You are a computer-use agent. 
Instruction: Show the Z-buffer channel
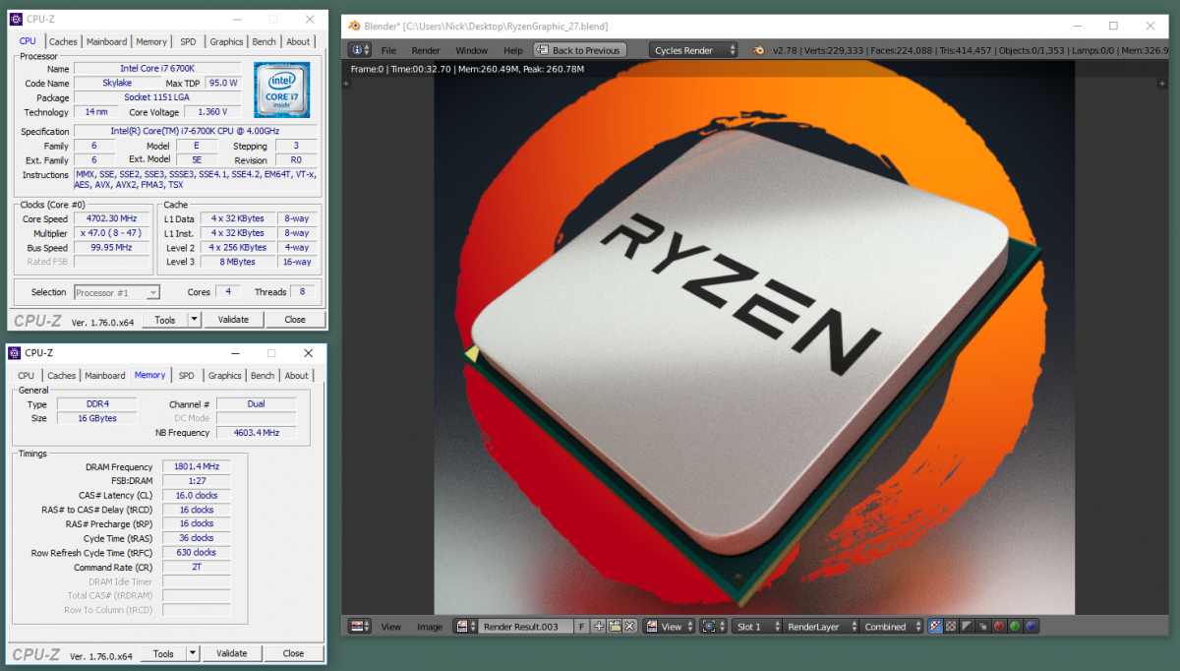tap(982, 627)
